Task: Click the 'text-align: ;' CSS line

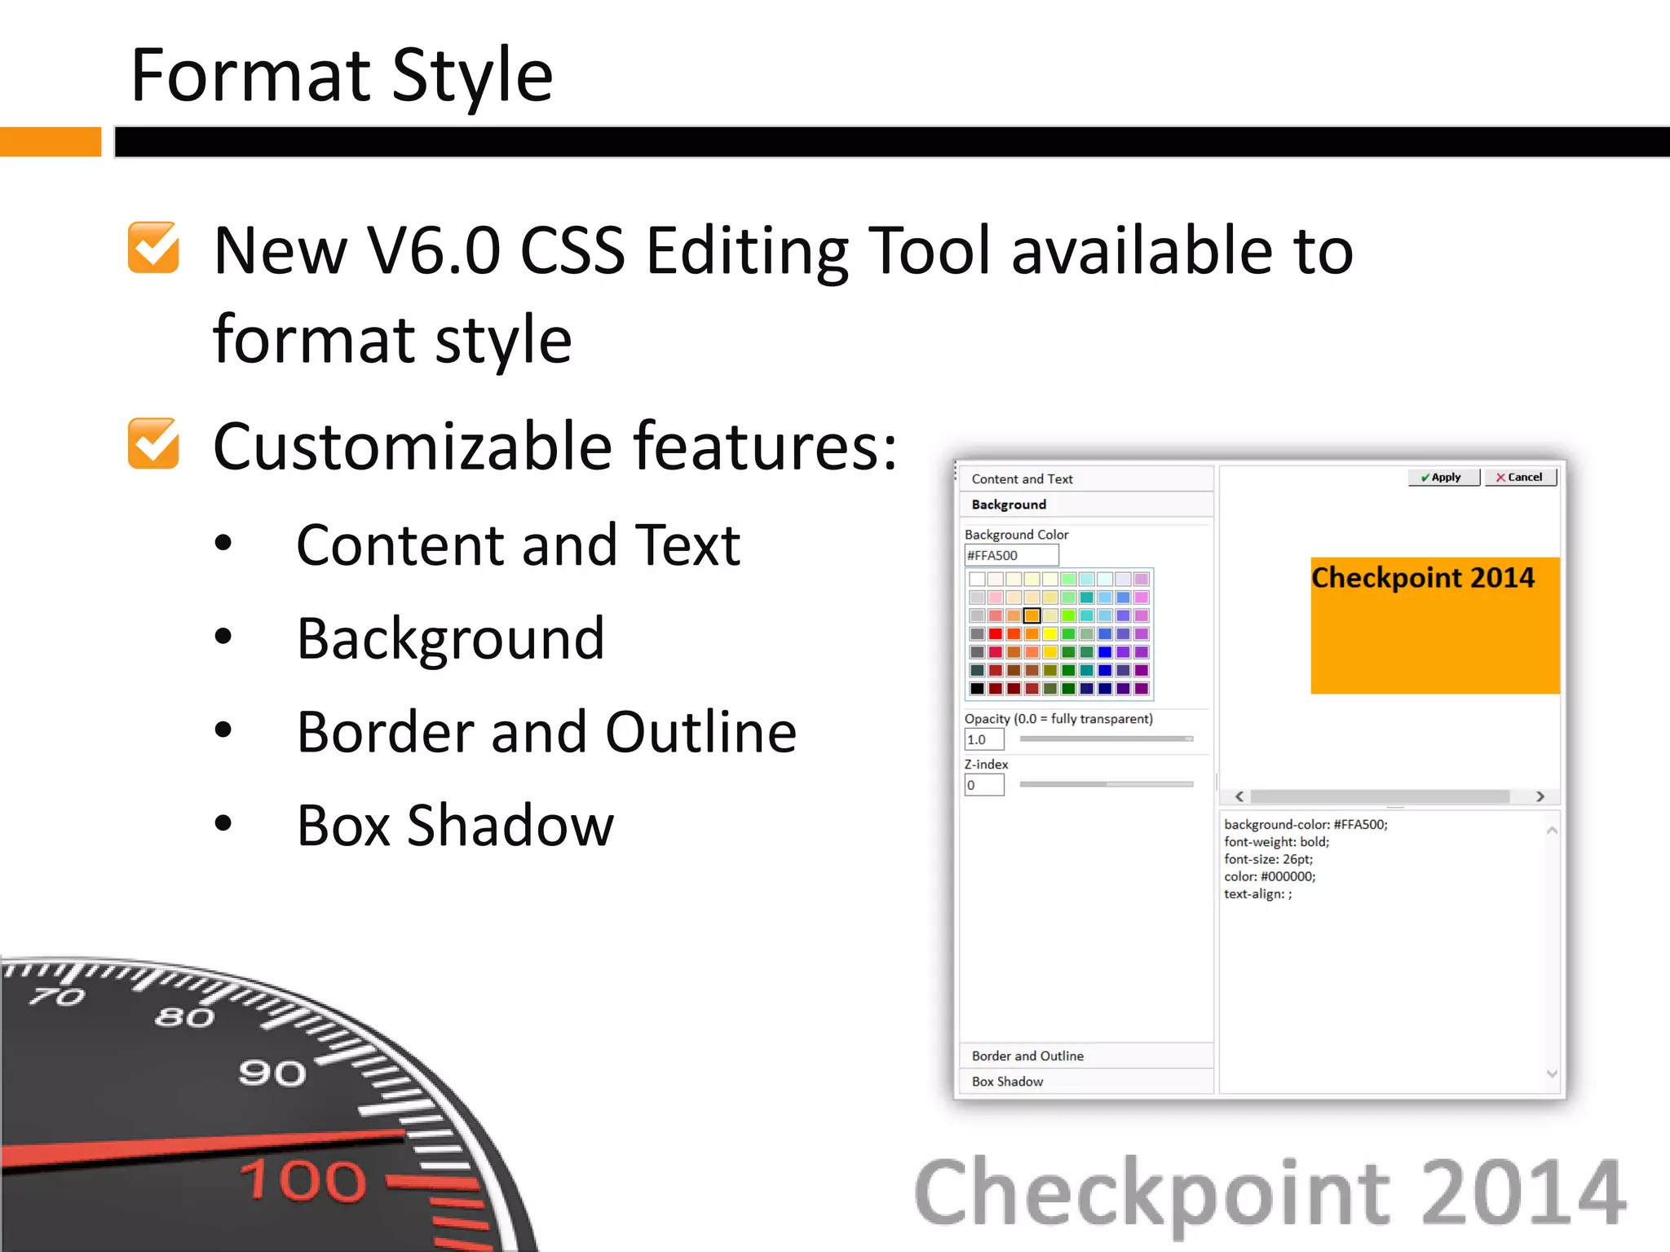Action: pos(1257,894)
